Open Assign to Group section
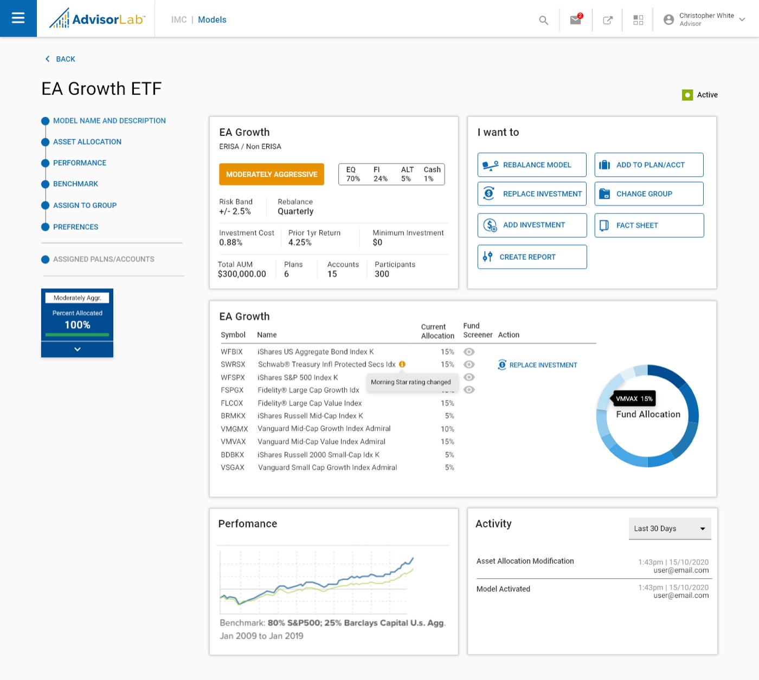 pyautogui.click(x=85, y=206)
